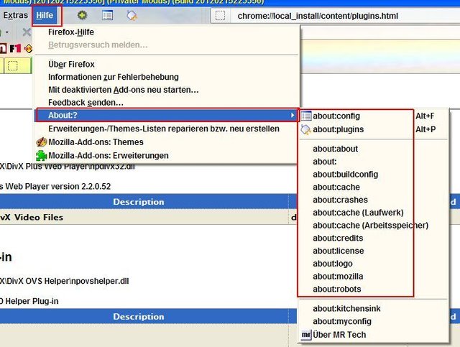Click 'Web Player version 2.2.0.52' text
The width and height of the screenshot is (460, 347).
coord(58,187)
